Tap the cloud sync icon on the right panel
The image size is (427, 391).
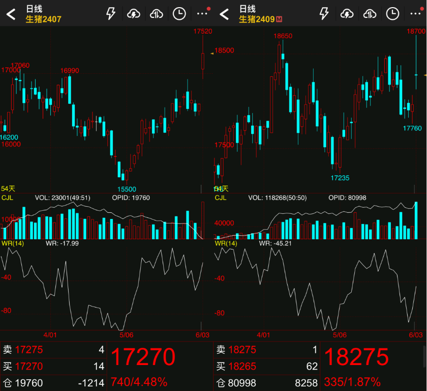pos(370,14)
